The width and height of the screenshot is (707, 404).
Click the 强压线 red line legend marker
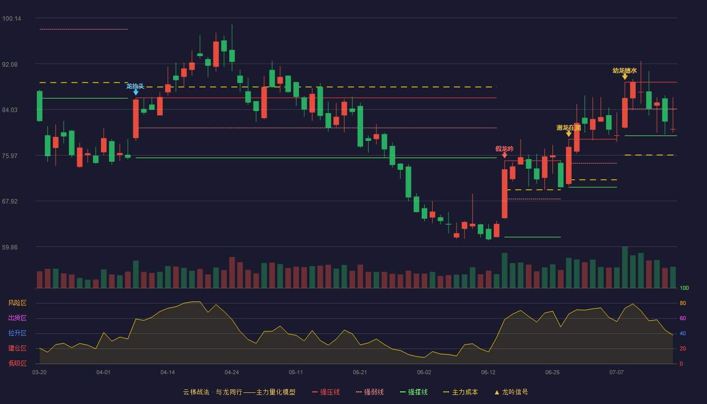tap(315, 392)
